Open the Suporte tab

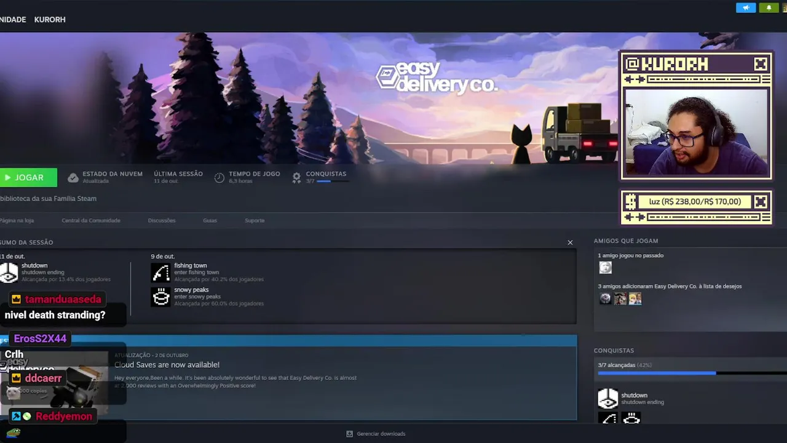point(255,220)
